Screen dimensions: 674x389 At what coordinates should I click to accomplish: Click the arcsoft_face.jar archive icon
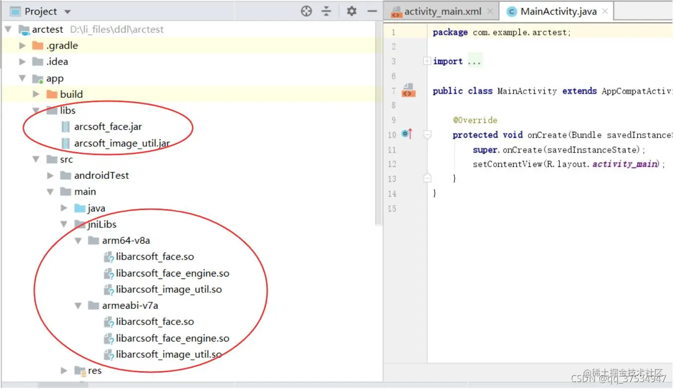point(66,127)
